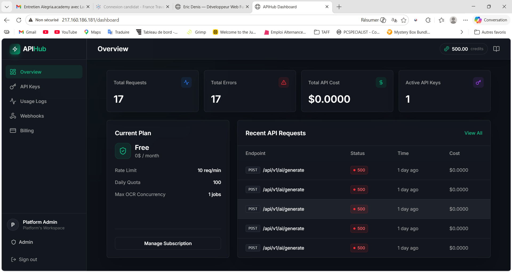512x272 pixels.
Task: Open Maps bookmark
Action: pos(92,32)
